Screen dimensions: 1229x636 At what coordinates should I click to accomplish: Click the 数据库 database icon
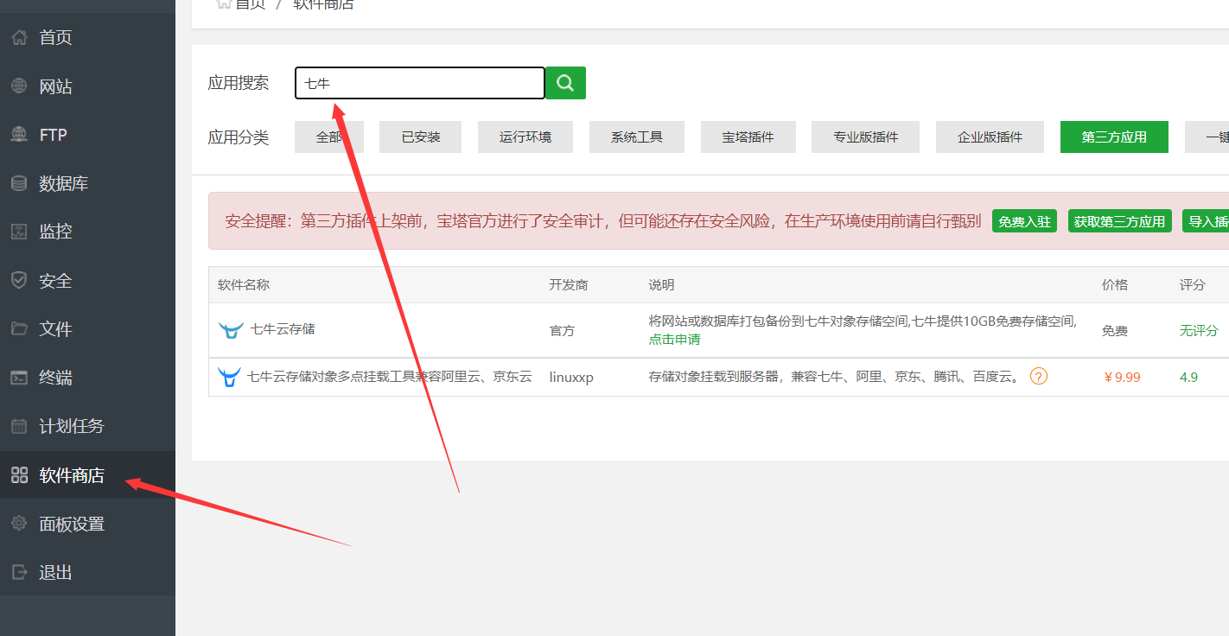[x=19, y=183]
